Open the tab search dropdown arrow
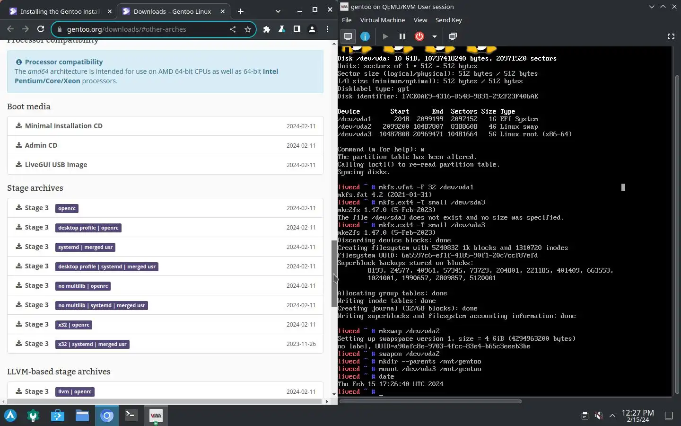This screenshot has height=426, width=681. (278, 11)
